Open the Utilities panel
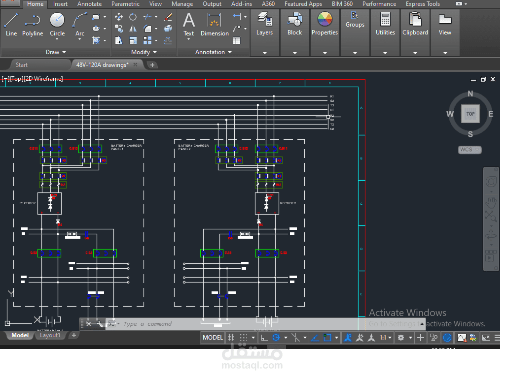The image size is (505, 378). 385,32
